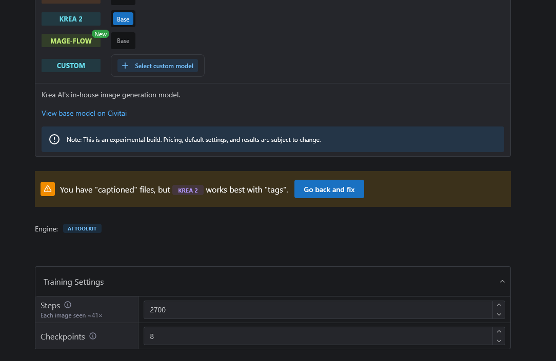Choose the Base variant for KREA 2
This screenshot has height=361, width=556.
(123, 19)
